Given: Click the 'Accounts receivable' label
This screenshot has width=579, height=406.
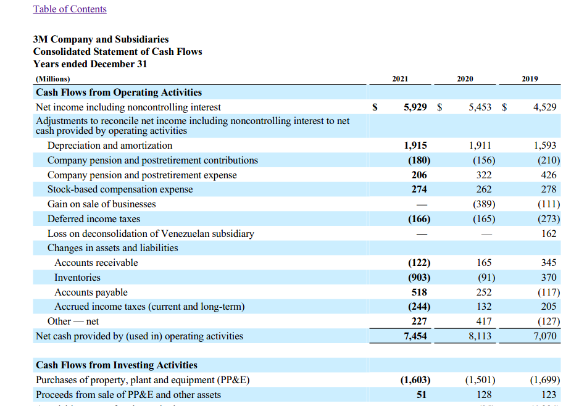Looking at the screenshot, I should 96,263.
